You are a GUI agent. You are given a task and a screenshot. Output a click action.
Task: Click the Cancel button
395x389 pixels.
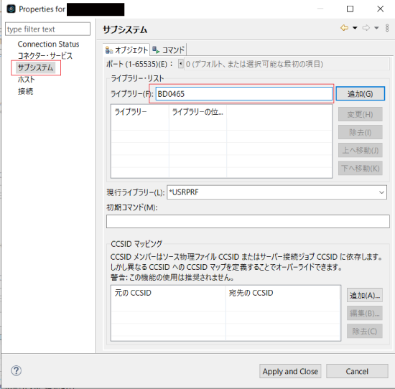357,371
